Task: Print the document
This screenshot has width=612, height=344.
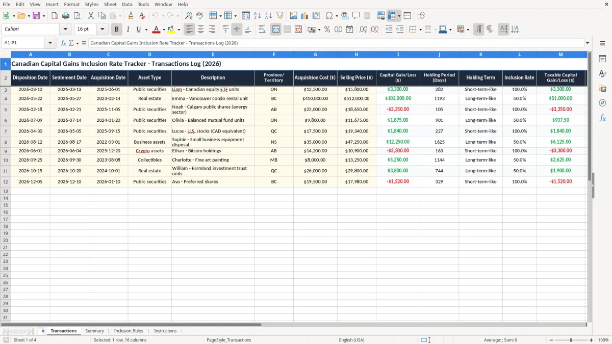Action: (65, 16)
